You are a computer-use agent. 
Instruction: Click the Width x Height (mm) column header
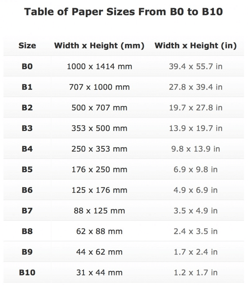coord(99,46)
